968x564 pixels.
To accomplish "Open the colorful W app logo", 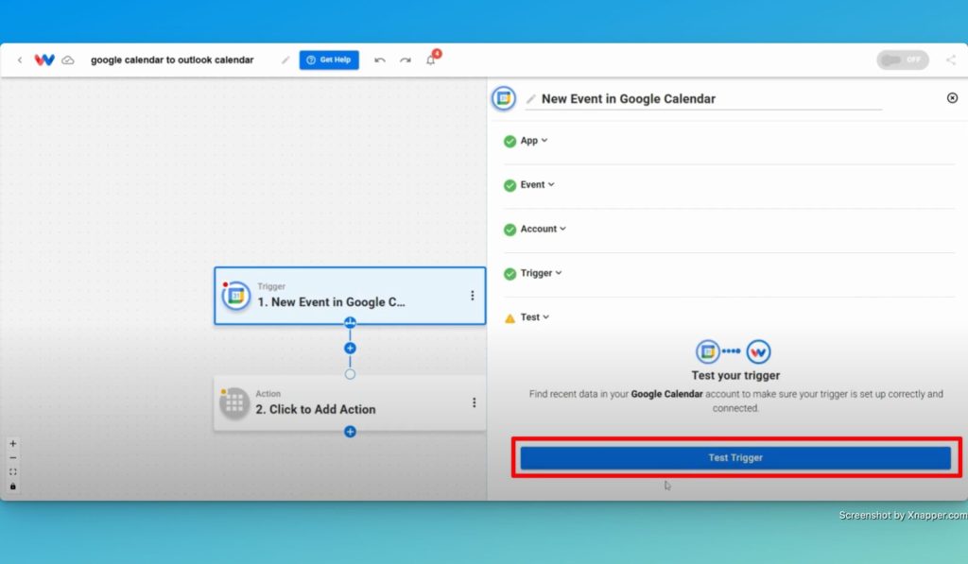I will 44,60.
